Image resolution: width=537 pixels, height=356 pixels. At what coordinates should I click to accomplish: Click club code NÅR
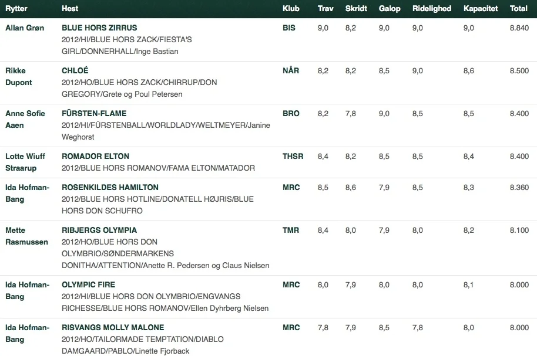(291, 71)
